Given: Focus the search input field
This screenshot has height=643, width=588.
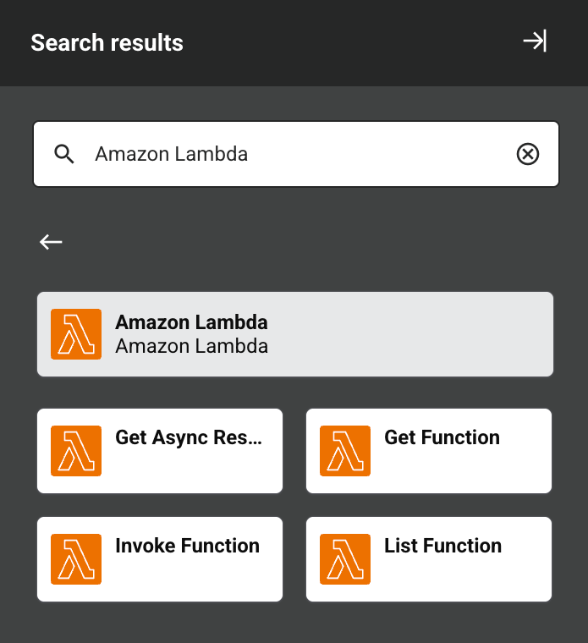Looking at the screenshot, I should point(296,154).
